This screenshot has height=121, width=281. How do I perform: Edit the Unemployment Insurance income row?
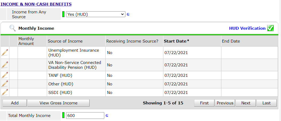[5, 52]
